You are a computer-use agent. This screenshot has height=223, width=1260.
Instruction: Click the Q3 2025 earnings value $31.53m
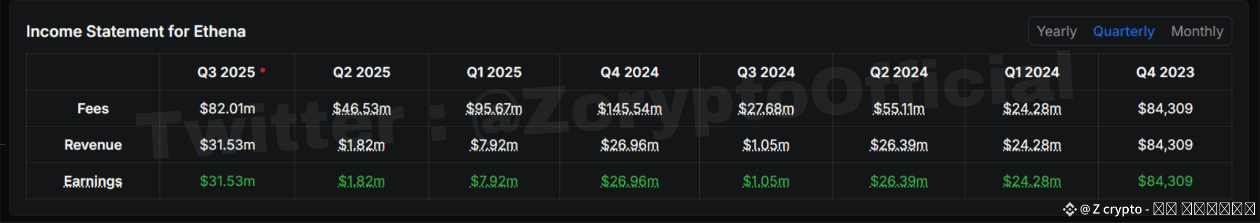click(x=227, y=181)
